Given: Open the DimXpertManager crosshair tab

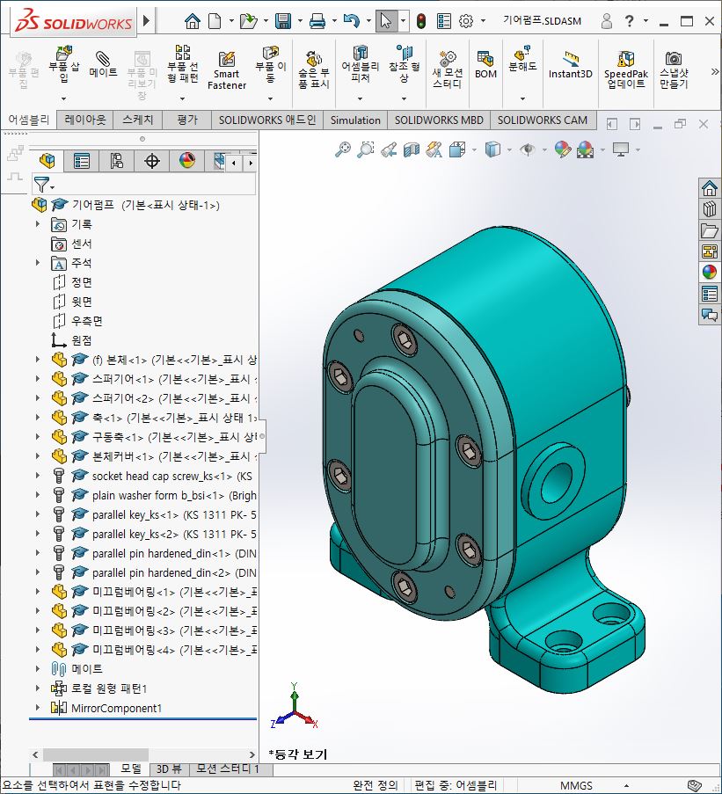Looking at the screenshot, I should (152, 161).
